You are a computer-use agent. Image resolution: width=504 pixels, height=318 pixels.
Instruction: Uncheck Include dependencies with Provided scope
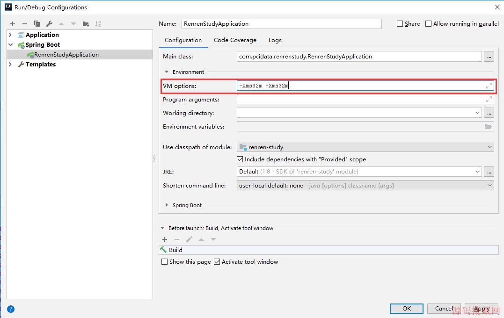[240, 159]
